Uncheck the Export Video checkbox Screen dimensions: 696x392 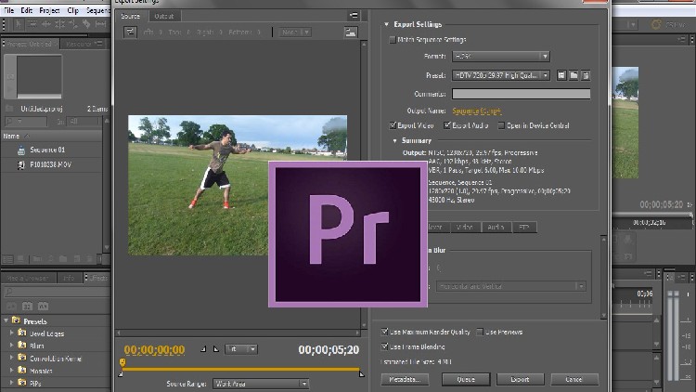click(x=393, y=125)
